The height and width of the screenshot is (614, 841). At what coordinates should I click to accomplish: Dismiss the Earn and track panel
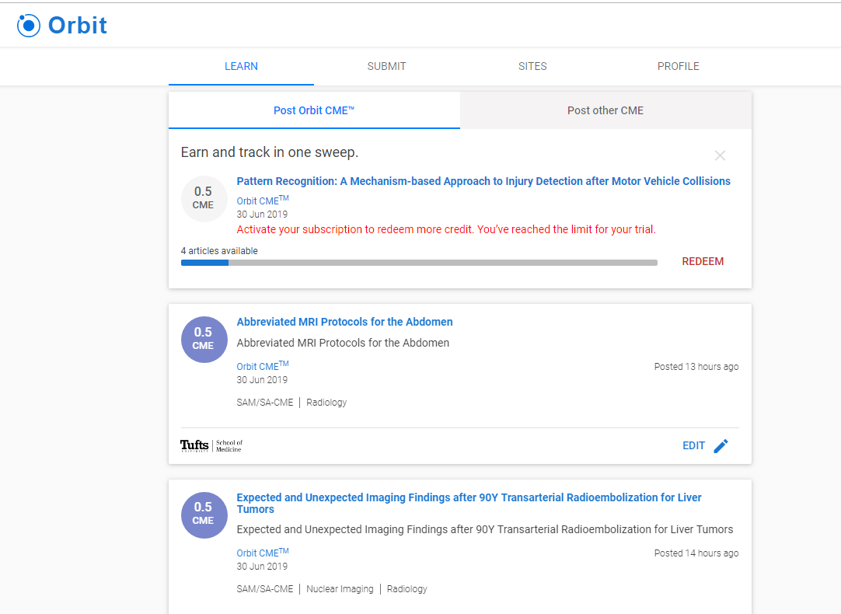[721, 155]
